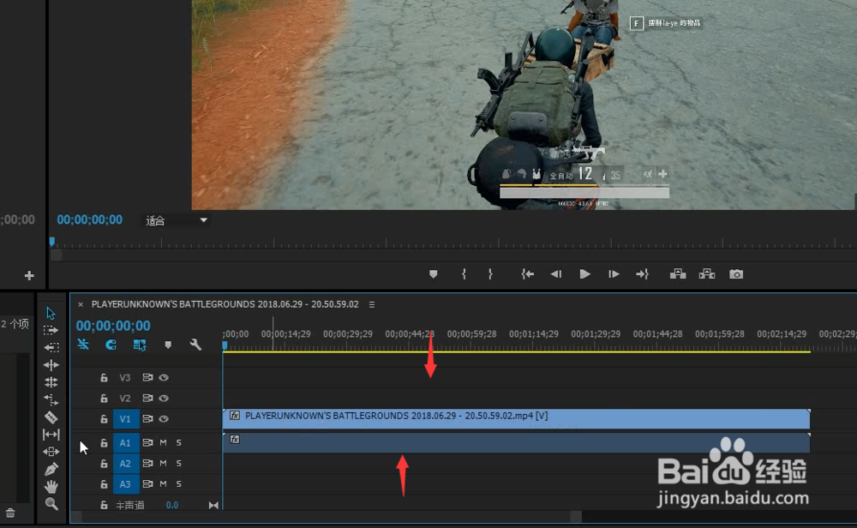Viewport: 857px width, 528px height.
Task: Click Add Marker in program monitor
Action: tap(434, 274)
